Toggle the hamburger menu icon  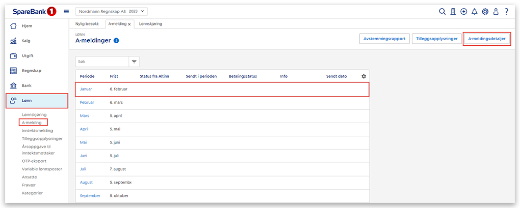(66, 11)
